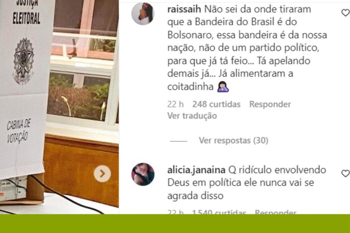Click the line before Ver respostas
350x233 pixels.
[178, 141]
